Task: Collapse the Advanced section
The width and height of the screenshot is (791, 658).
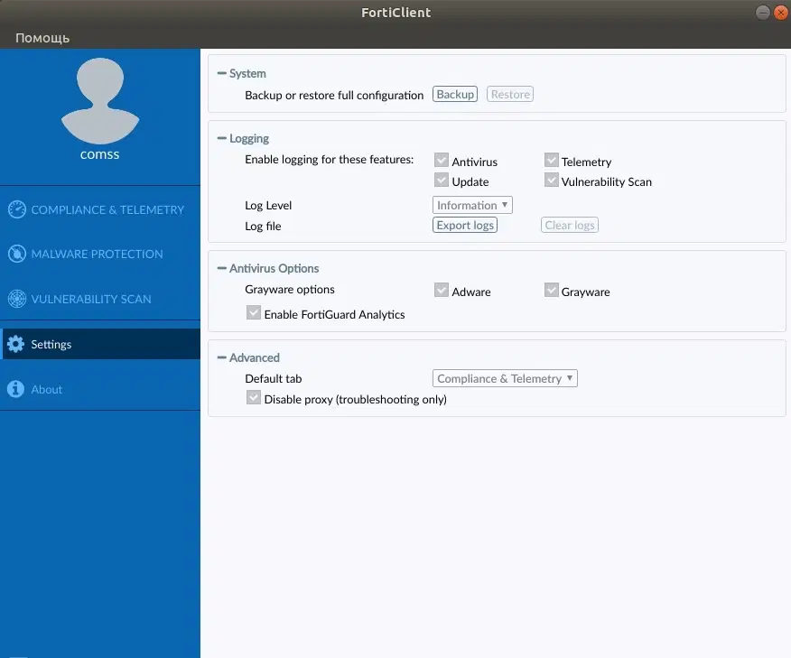Action: click(x=221, y=357)
